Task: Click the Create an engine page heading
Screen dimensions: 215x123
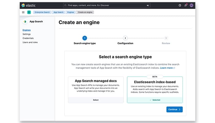Action: [x=79, y=22]
